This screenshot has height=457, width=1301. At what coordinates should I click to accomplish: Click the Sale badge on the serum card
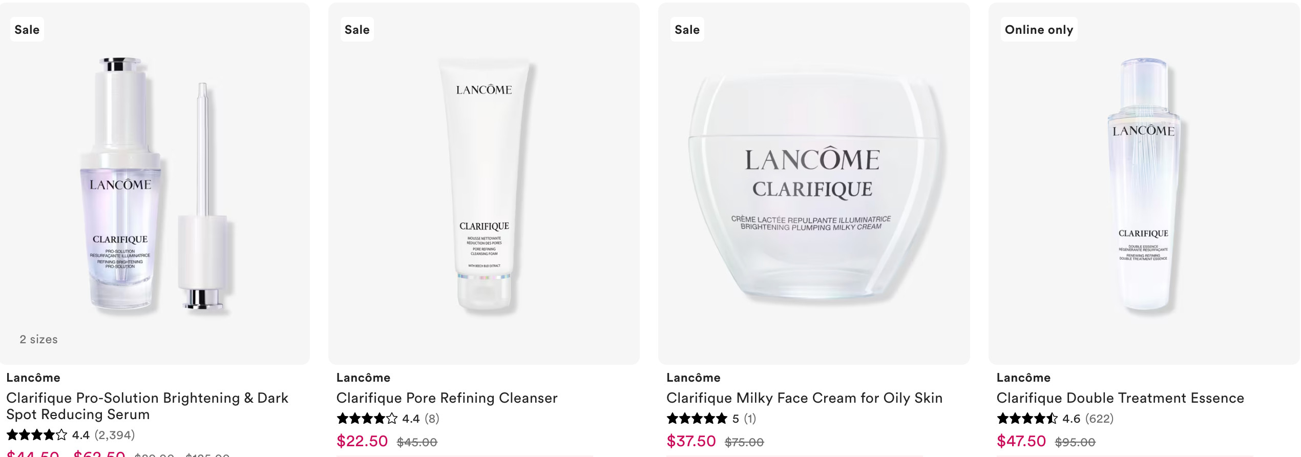[27, 30]
